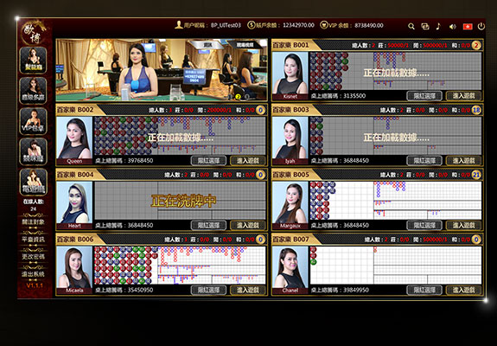Select 更改密碼 in the sidebar menu
Screen dimensions: 497x346
coord(33,257)
